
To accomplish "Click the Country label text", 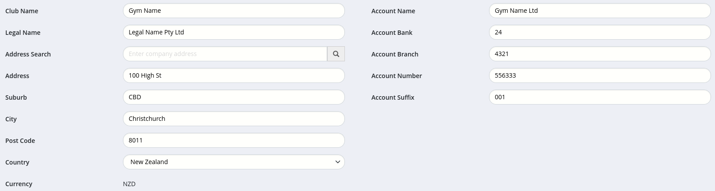I will point(17,162).
